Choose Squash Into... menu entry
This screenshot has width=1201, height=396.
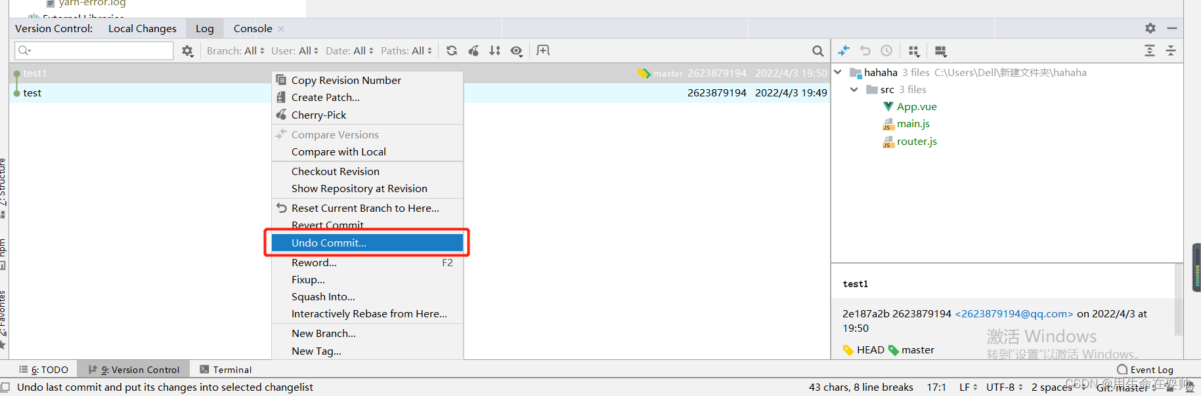click(x=368, y=296)
